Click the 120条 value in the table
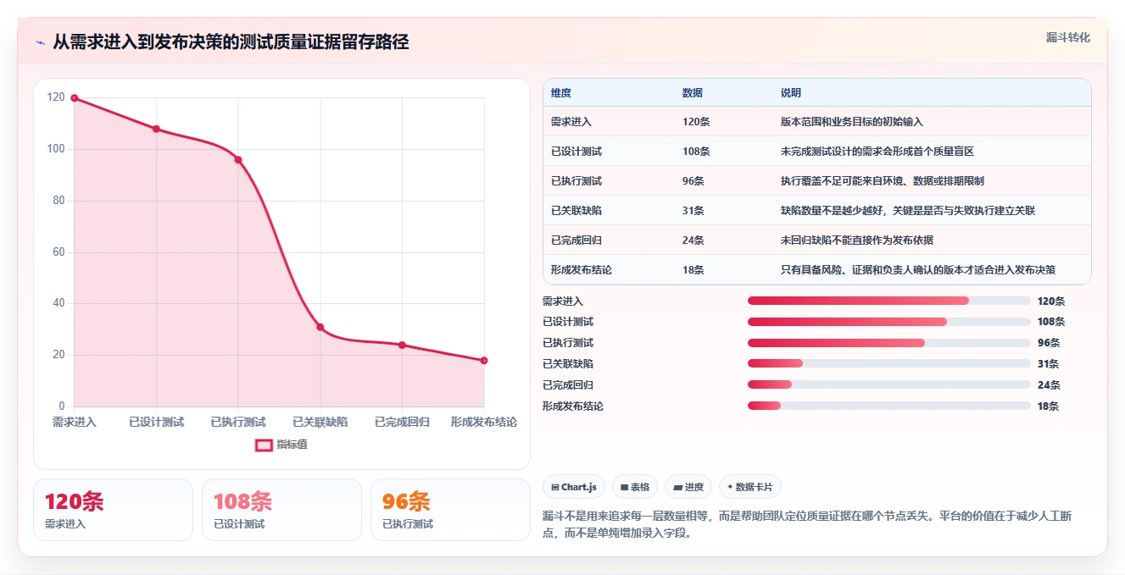Viewport: 1125px width, 575px height. pyautogui.click(x=696, y=122)
